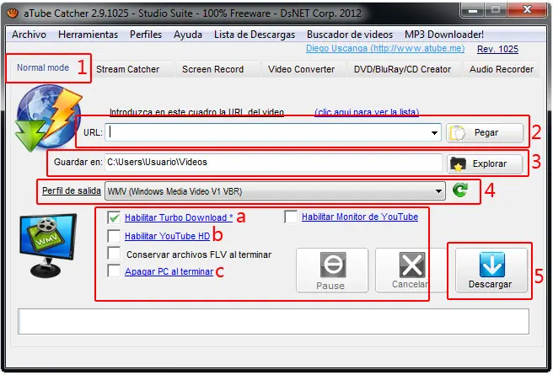Image resolution: width=553 pixels, height=375 pixels.
Task: Open the Ayuda menu
Action: [188, 35]
